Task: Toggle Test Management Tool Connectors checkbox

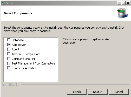Action: tap(9, 63)
